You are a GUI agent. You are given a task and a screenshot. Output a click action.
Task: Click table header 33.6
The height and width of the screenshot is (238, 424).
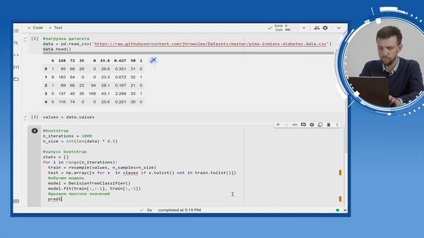click(105, 61)
